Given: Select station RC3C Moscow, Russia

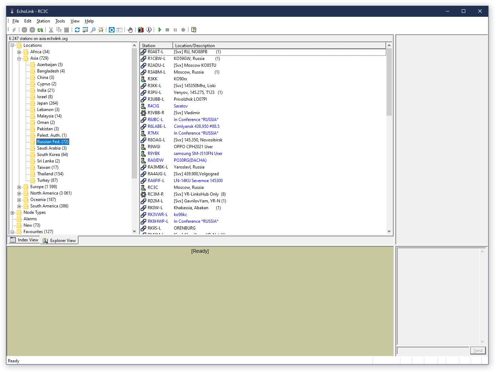Looking at the screenshot, I should 263,187.
